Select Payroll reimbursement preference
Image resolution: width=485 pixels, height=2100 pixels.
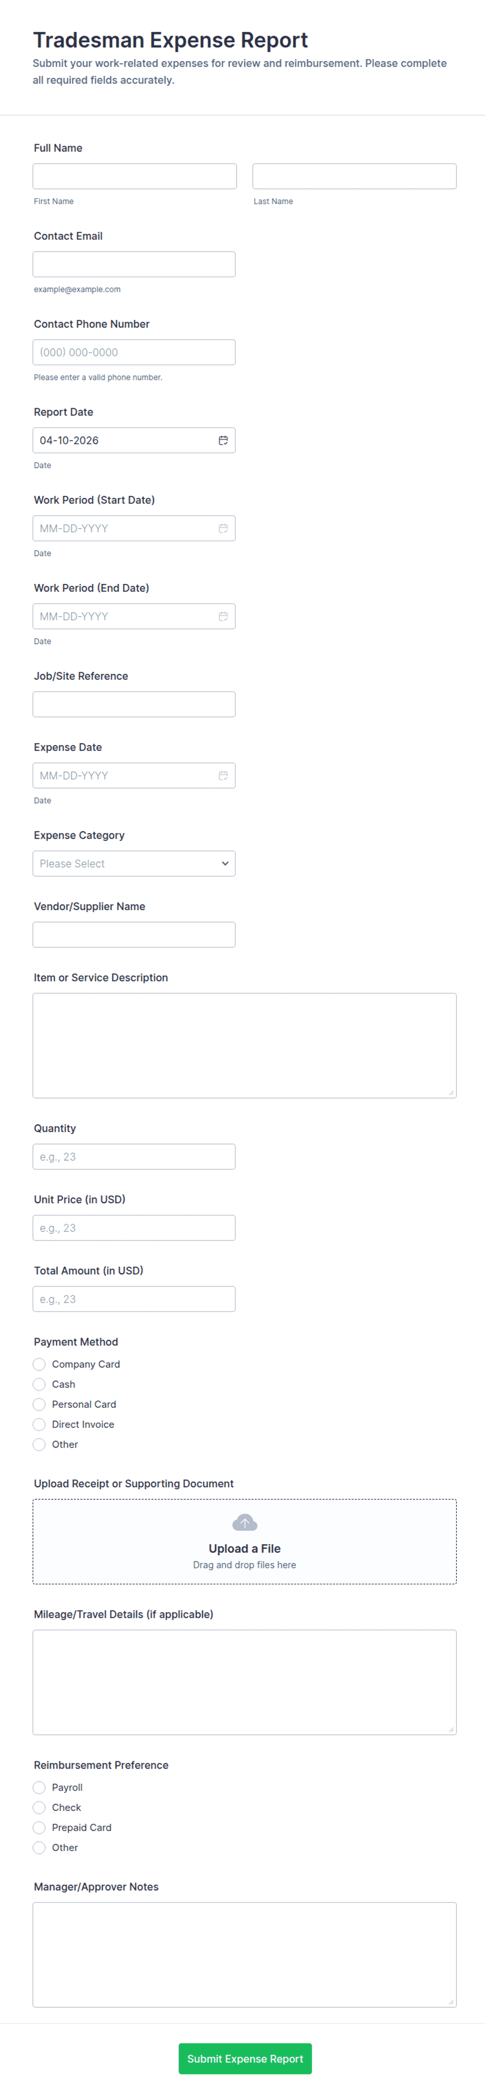click(39, 1787)
